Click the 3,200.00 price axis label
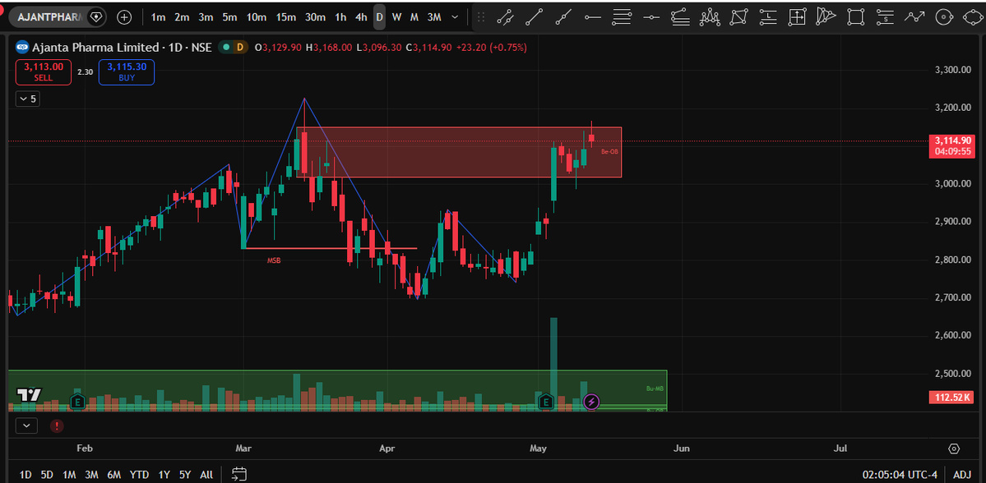This screenshot has width=986, height=483. click(x=951, y=108)
